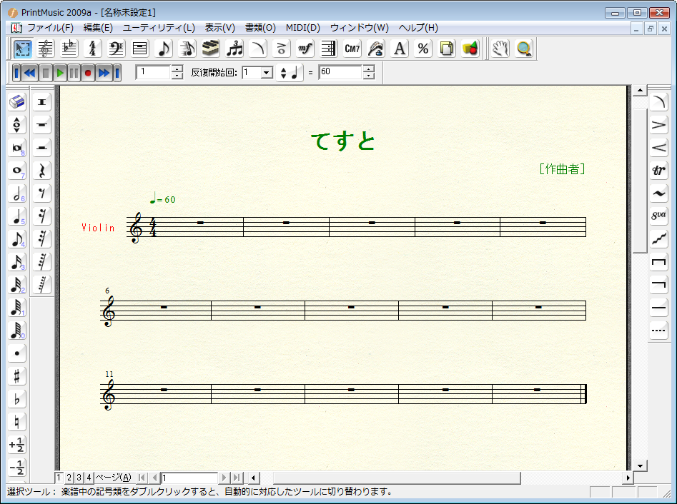Viewport: 677px width, 504px height.
Task: Activate the Page Layout tool
Action: tap(447, 49)
